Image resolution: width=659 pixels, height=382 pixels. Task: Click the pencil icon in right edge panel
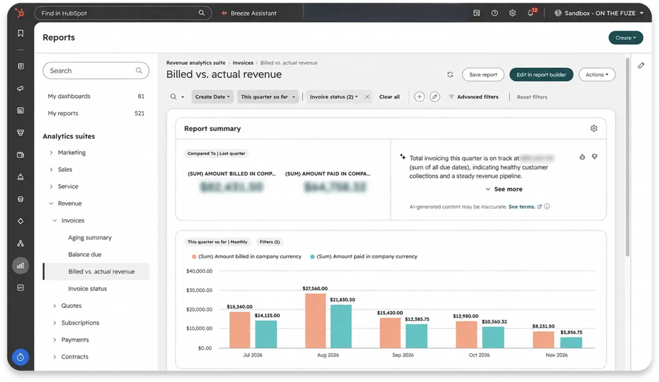(x=641, y=65)
